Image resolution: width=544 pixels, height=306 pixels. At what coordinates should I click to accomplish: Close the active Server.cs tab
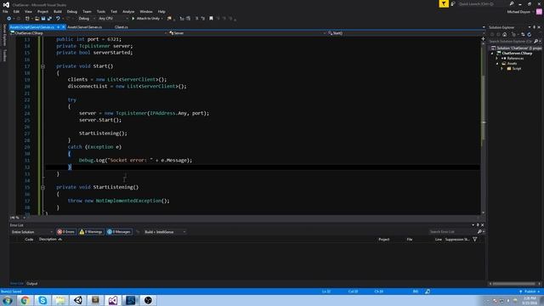(x=64, y=27)
